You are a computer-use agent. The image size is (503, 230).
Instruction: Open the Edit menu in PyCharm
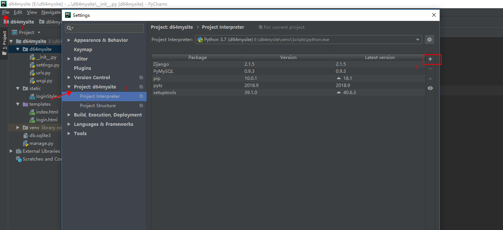pyautogui.click(x=18, y=12)
